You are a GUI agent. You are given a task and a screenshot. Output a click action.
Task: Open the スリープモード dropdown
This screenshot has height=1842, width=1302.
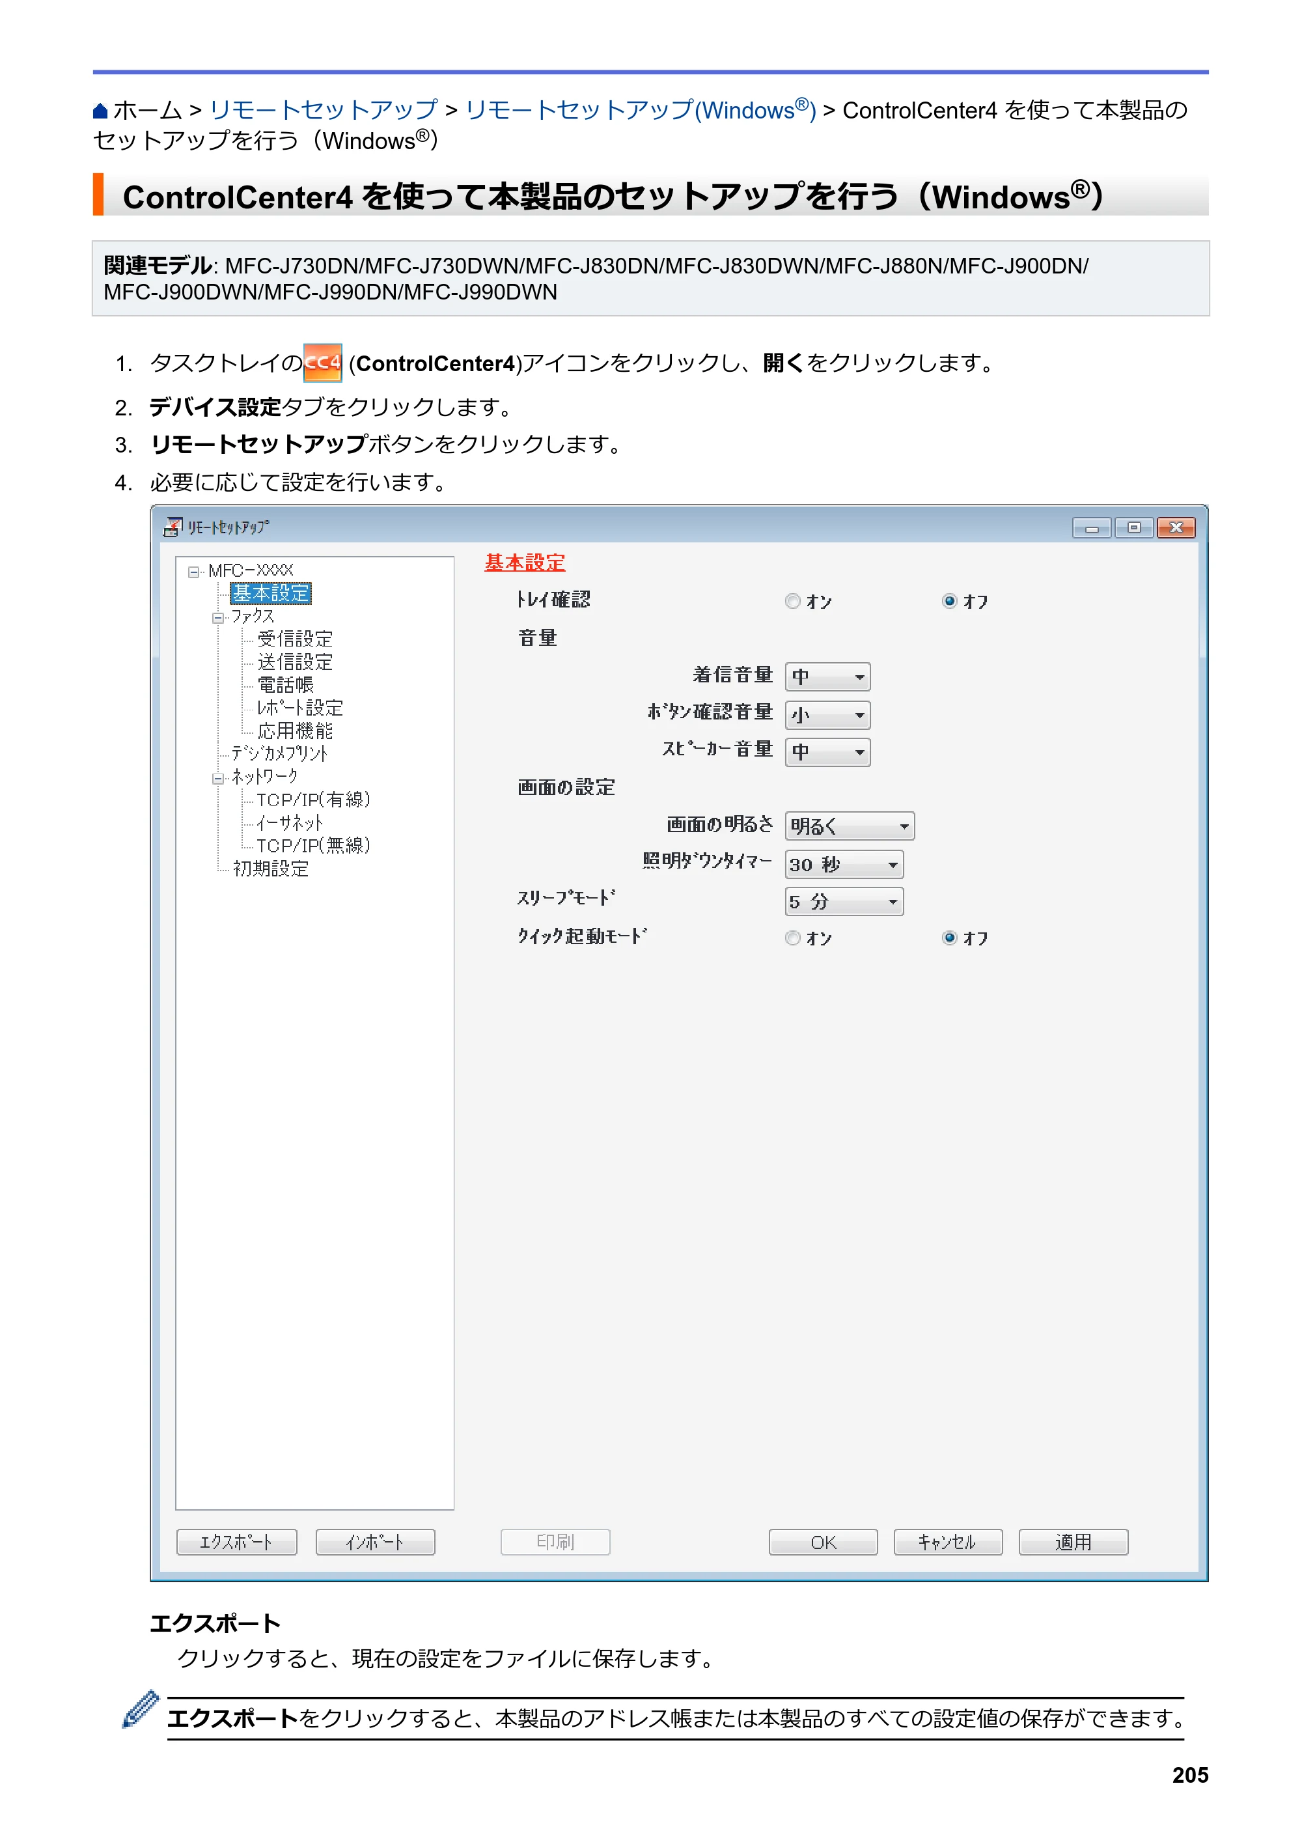(844, 902)
